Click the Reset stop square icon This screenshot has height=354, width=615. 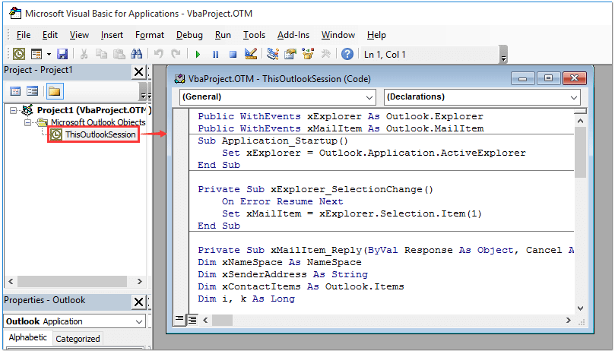pos(233,54)
